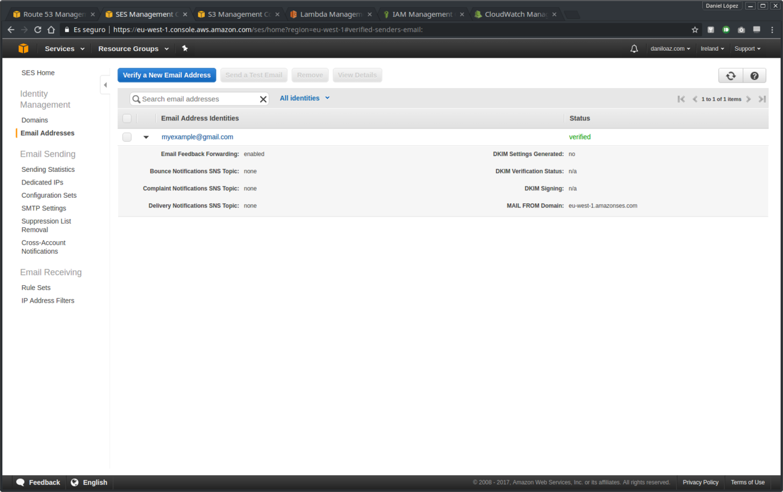Open the All identities filter dropdown
This screenshot has height=492, width=783.
click(305, 98)
